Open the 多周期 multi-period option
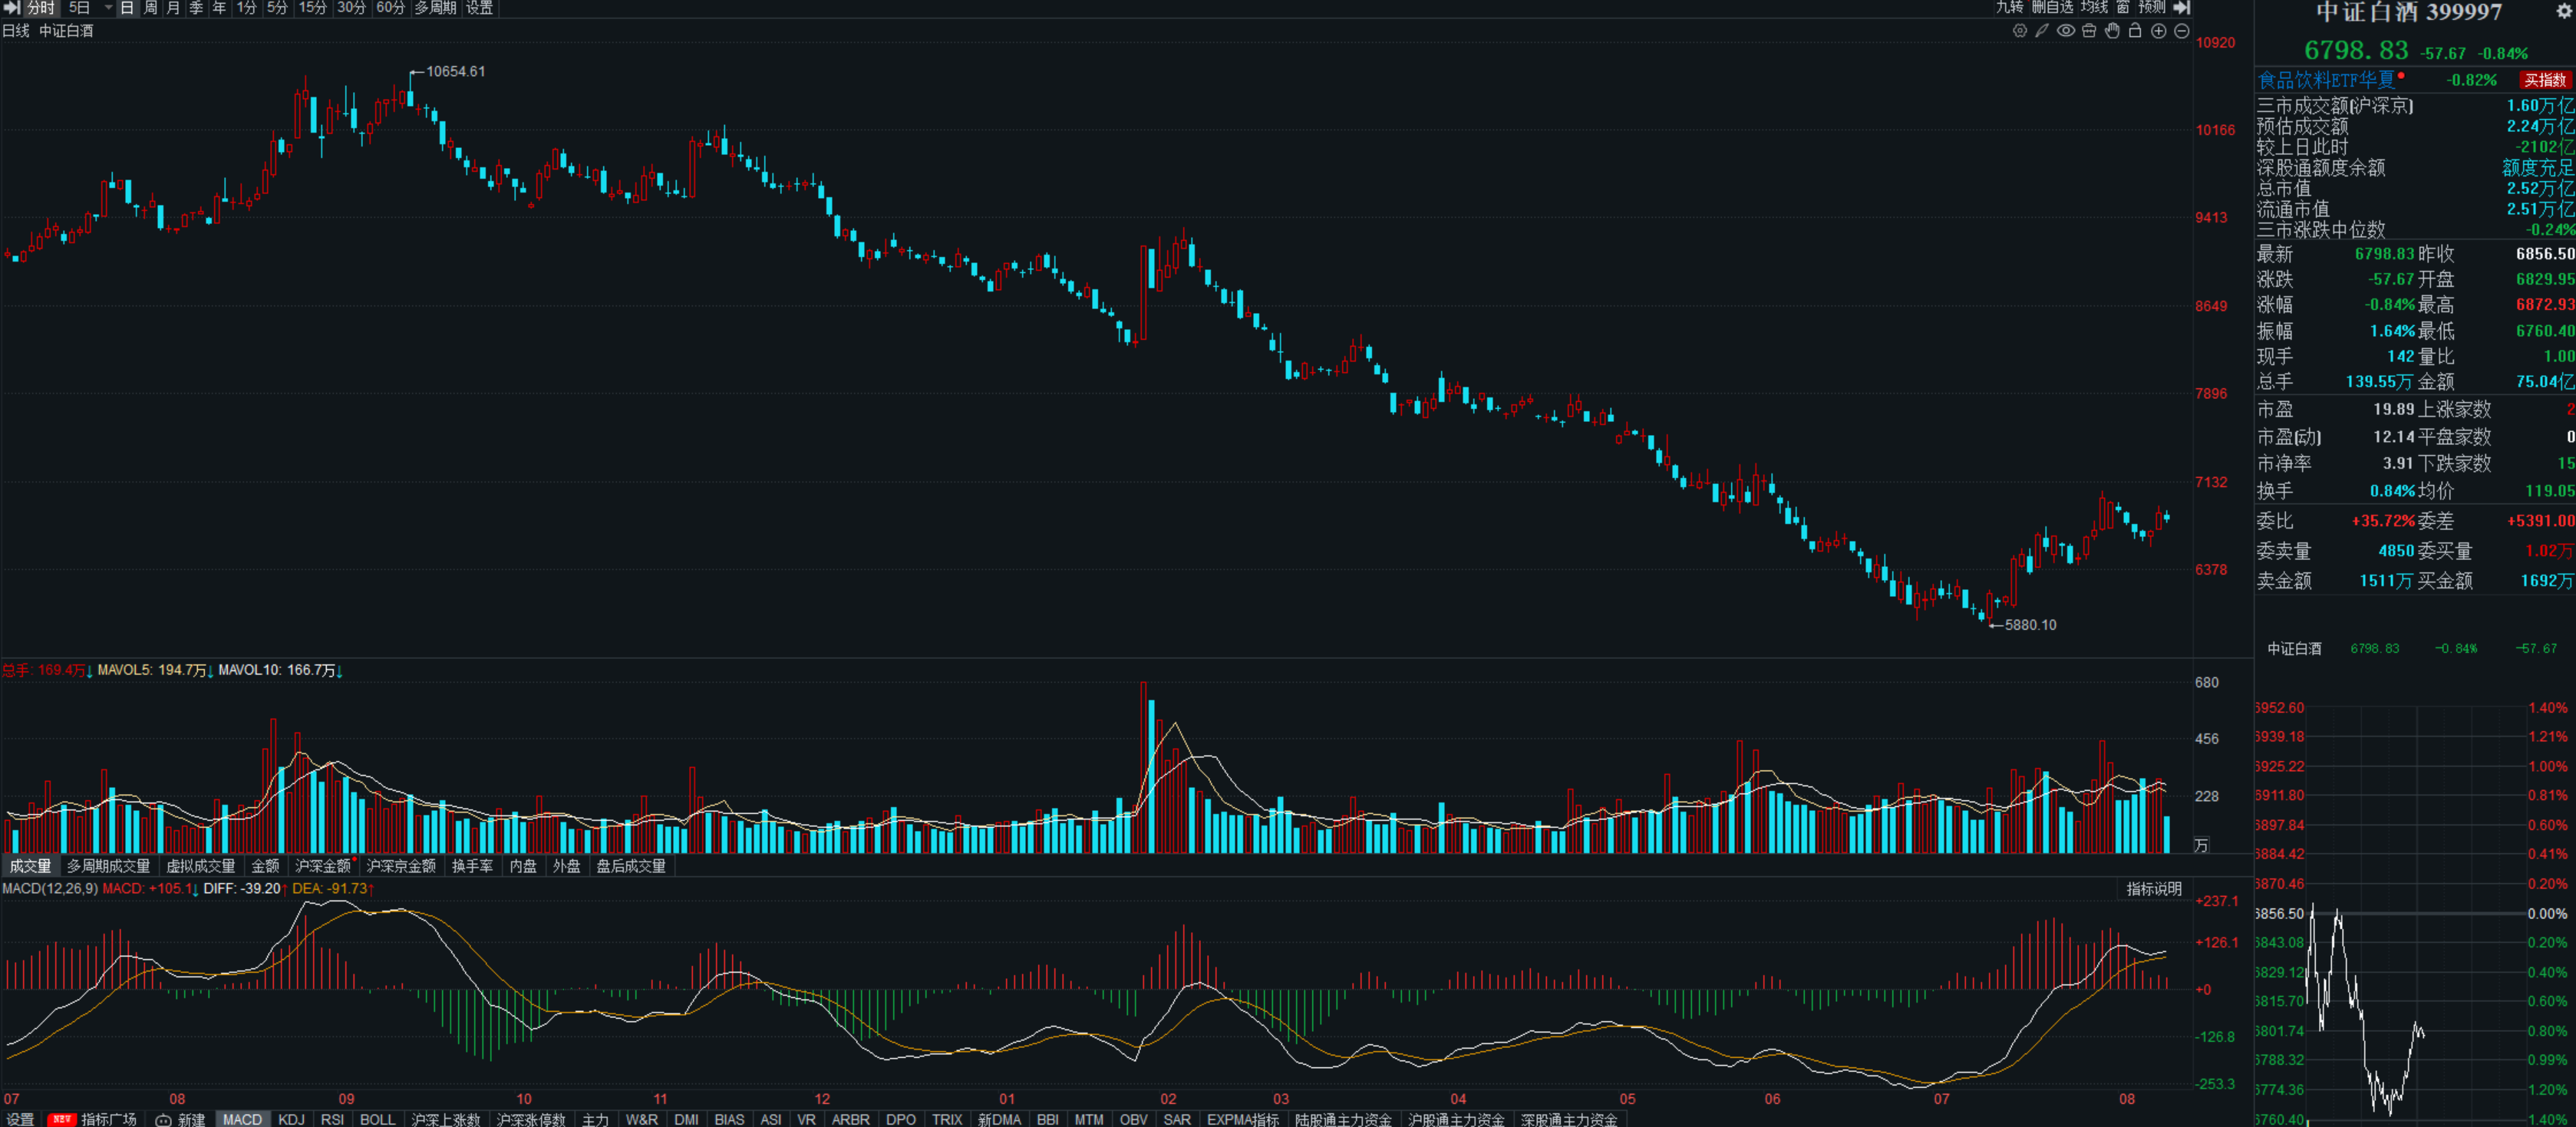2576x1127 pixels. tap(435, 7)
